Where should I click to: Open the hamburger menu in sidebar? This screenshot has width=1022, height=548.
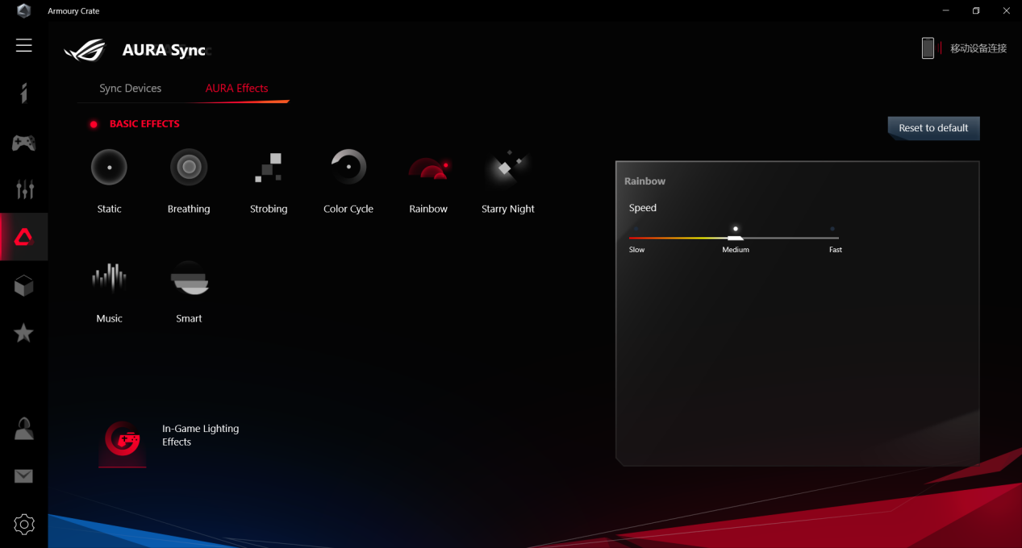pyautogui.click(x=24, y=45)
